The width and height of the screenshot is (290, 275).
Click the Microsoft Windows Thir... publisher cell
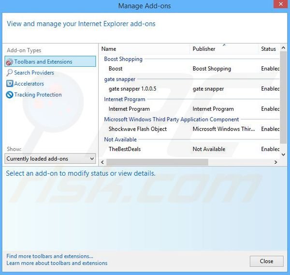pos(224,129)
